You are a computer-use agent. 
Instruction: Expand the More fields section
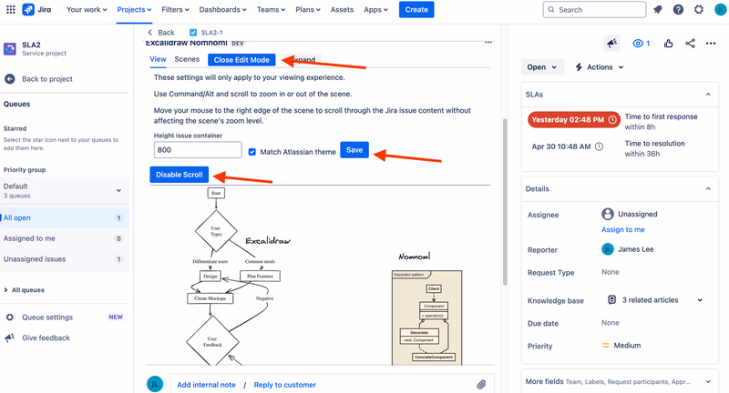(x=708, y=381)
